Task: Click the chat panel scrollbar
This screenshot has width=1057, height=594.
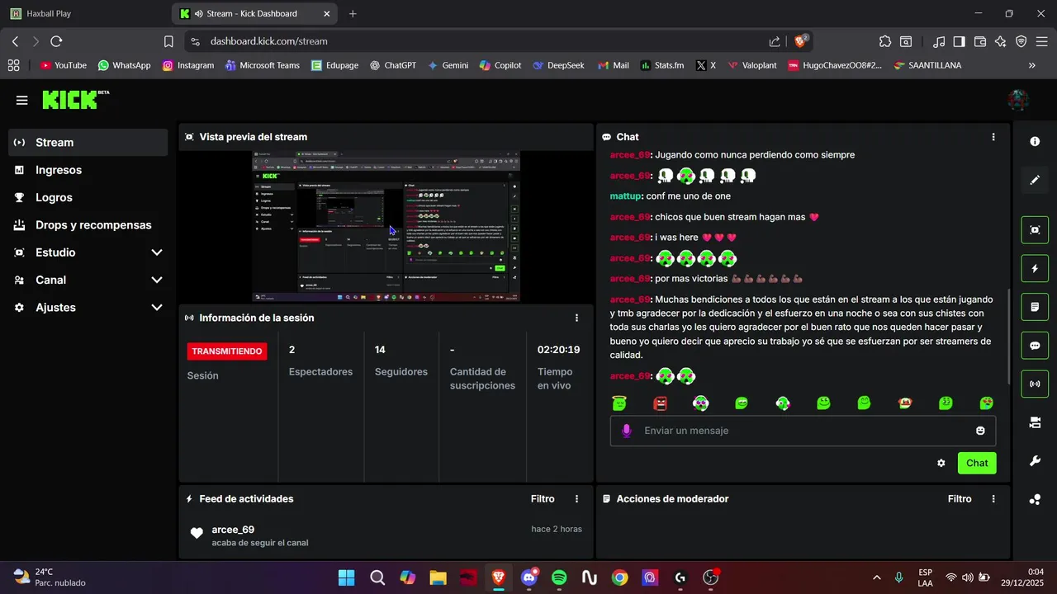Action: coord(1007,338)
